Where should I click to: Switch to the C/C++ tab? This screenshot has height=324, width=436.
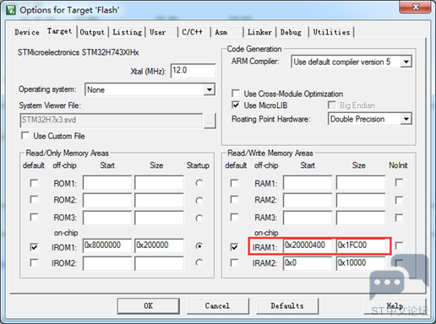(192, 32)
